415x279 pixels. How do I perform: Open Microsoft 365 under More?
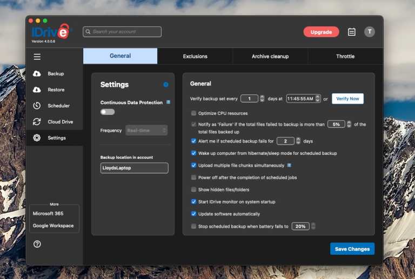48,214
